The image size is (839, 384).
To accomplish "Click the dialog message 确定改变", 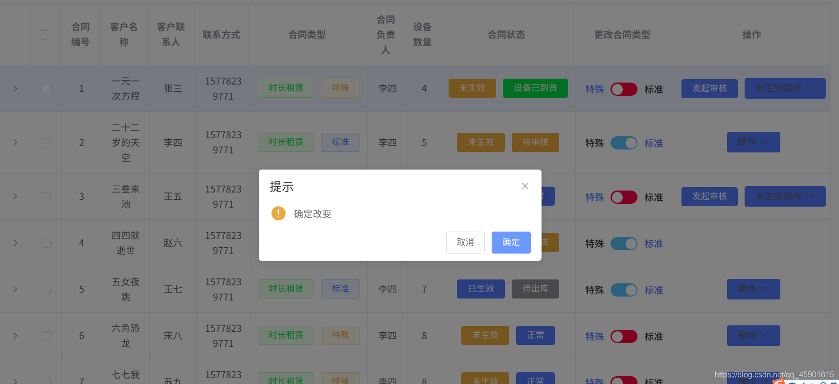I will (x=313, y=214).
